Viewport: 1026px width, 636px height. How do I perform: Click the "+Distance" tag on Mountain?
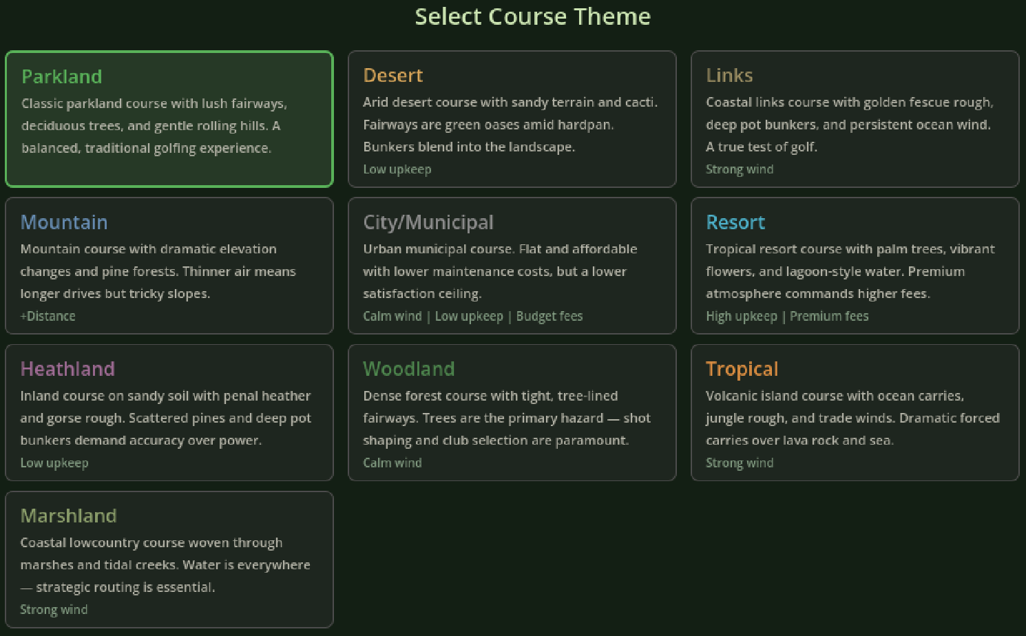(48, 316)
